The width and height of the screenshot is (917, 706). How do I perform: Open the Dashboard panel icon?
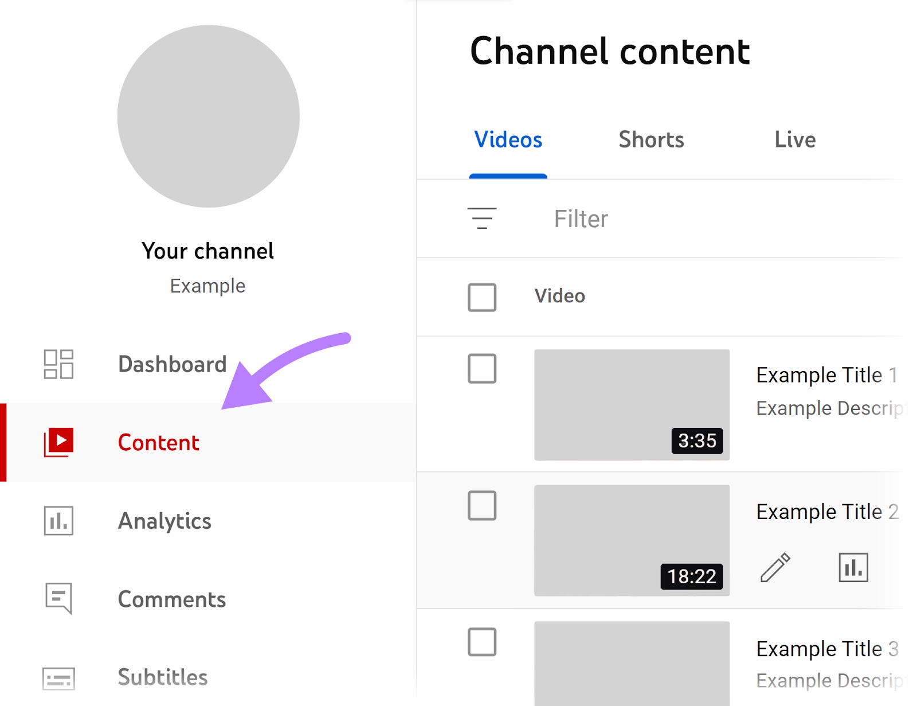(x=58, y=364)
